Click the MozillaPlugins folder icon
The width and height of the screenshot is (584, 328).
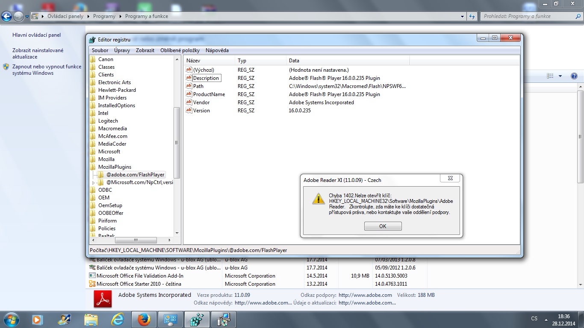pos(93,167)
